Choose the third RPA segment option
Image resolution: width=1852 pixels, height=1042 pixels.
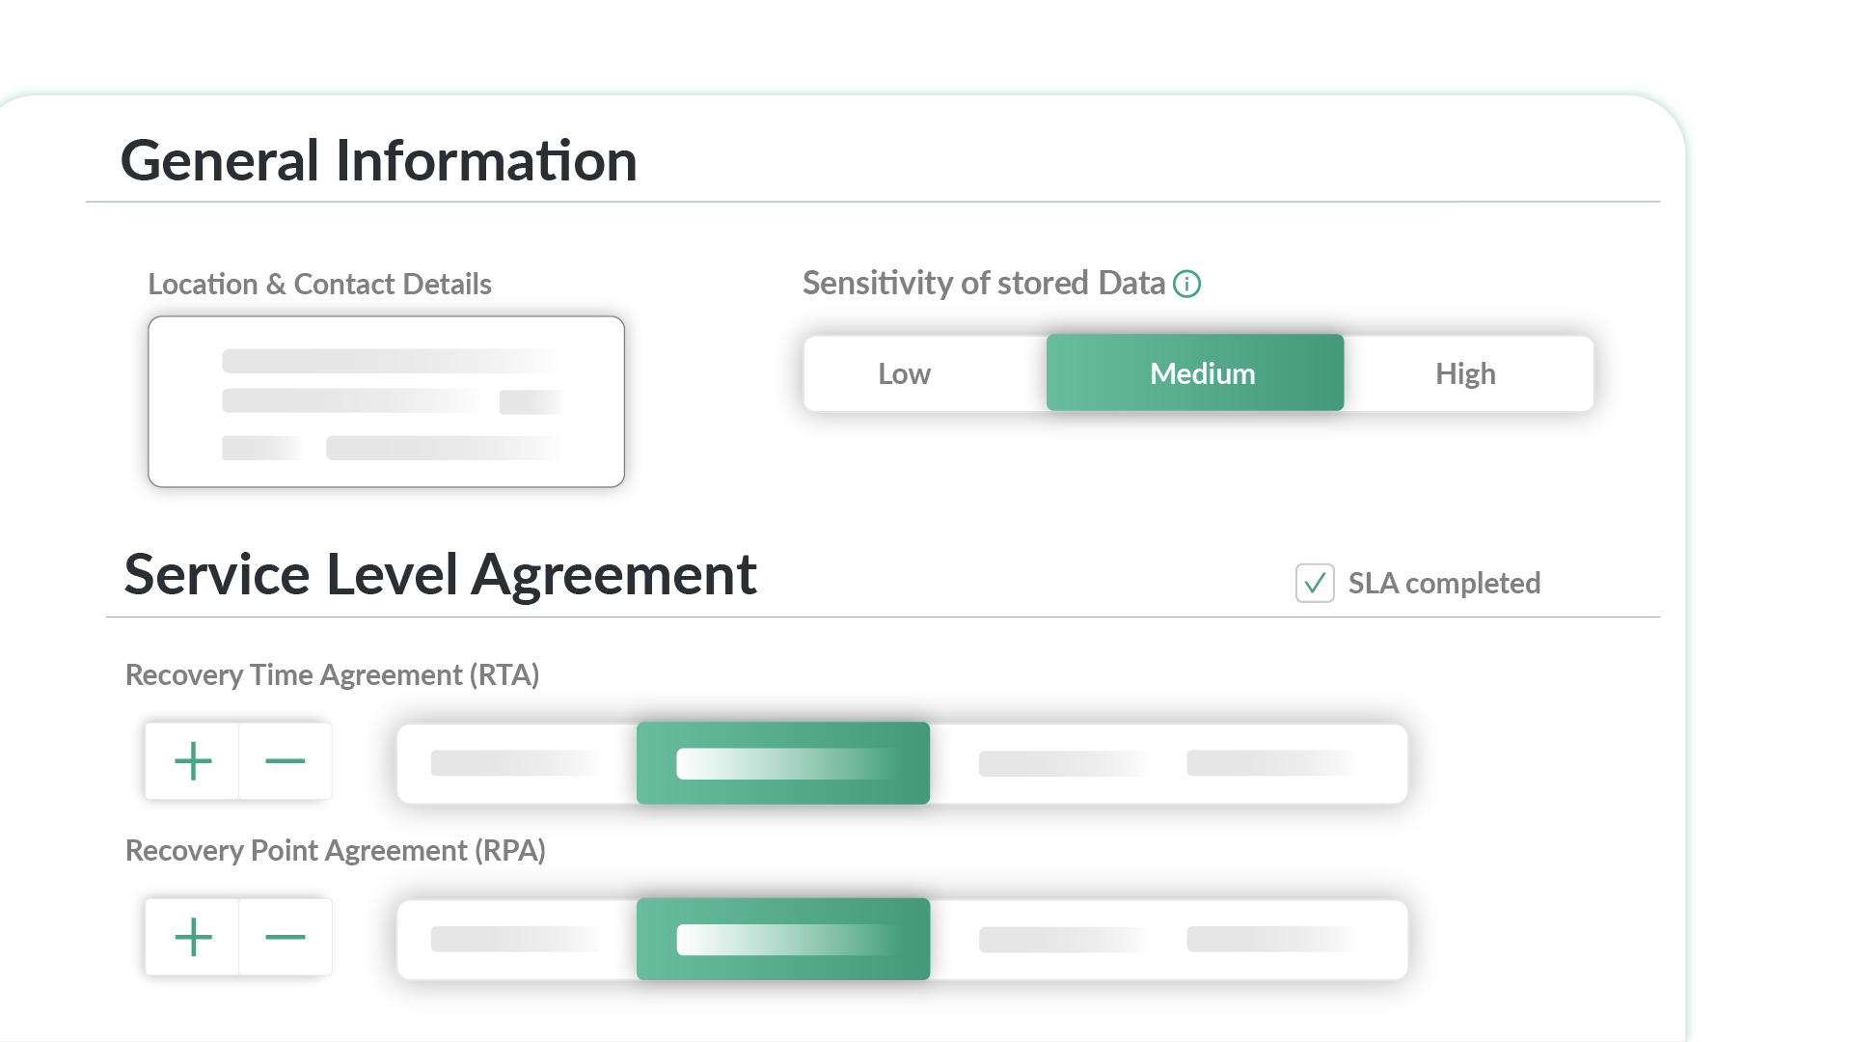coord(1064,939)
